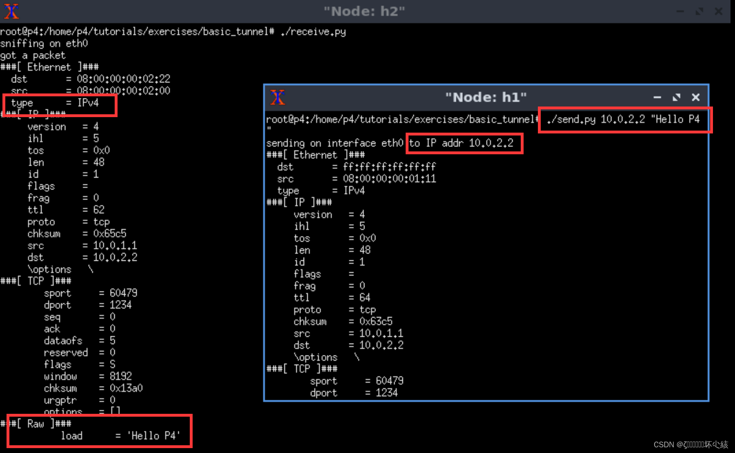Click ./send.py command in h1 terminal
The image size is (735, 453).
point(623,120)
